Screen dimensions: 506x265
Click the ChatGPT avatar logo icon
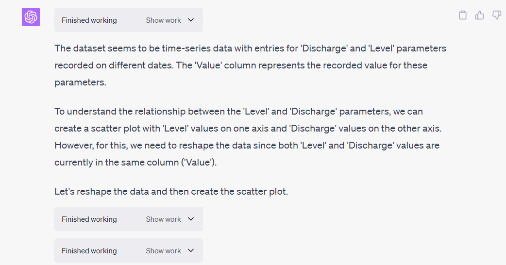pos(31,17)
